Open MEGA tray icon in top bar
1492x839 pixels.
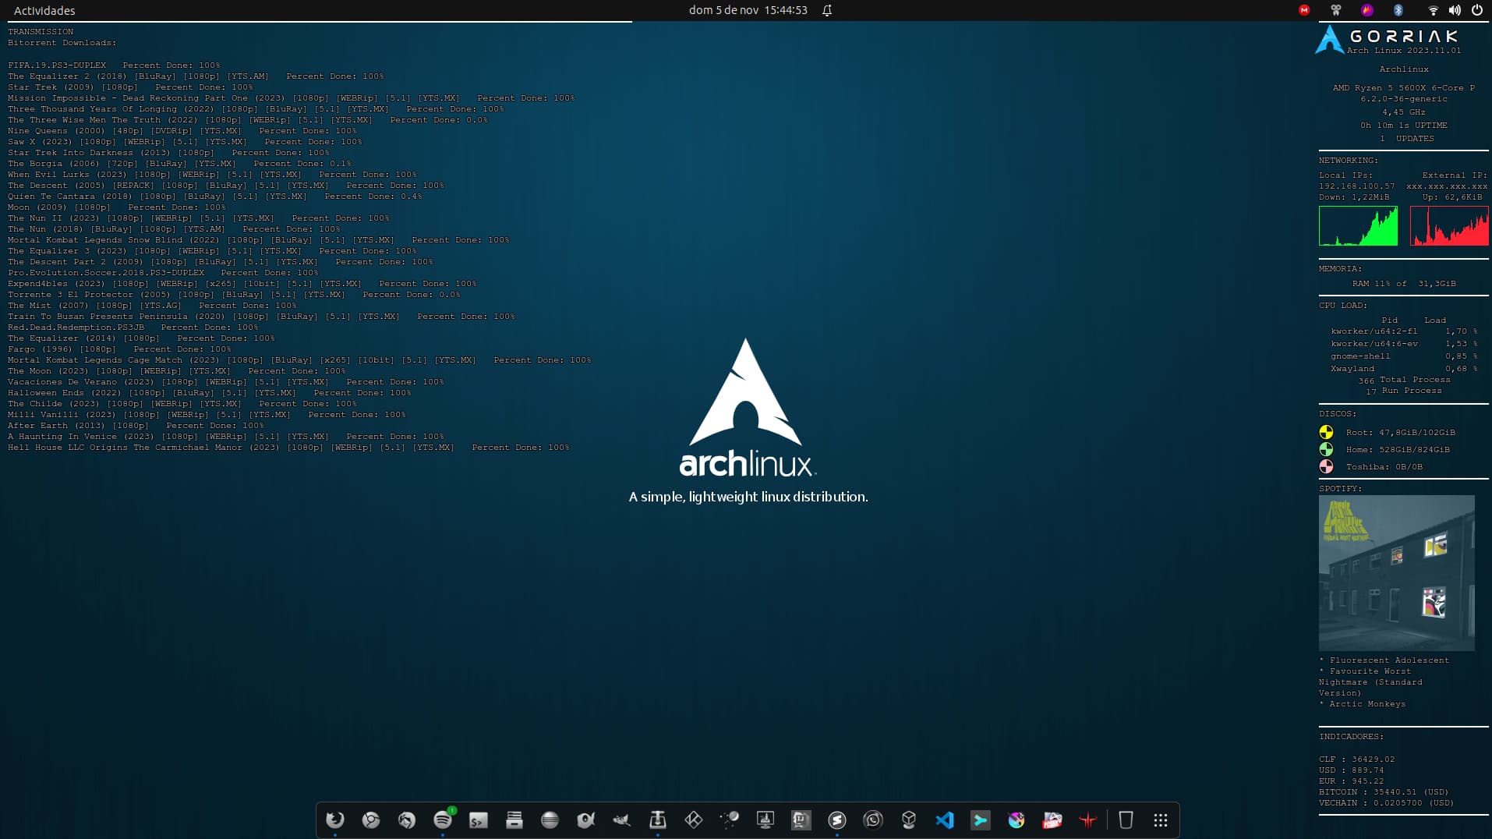tap(1304, 10)
